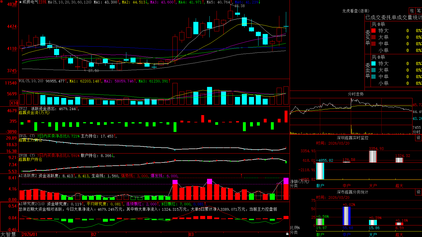Screen dimensions: 422x237
Task: Click the 02 month marker on timeline
Action: [94, 234]
